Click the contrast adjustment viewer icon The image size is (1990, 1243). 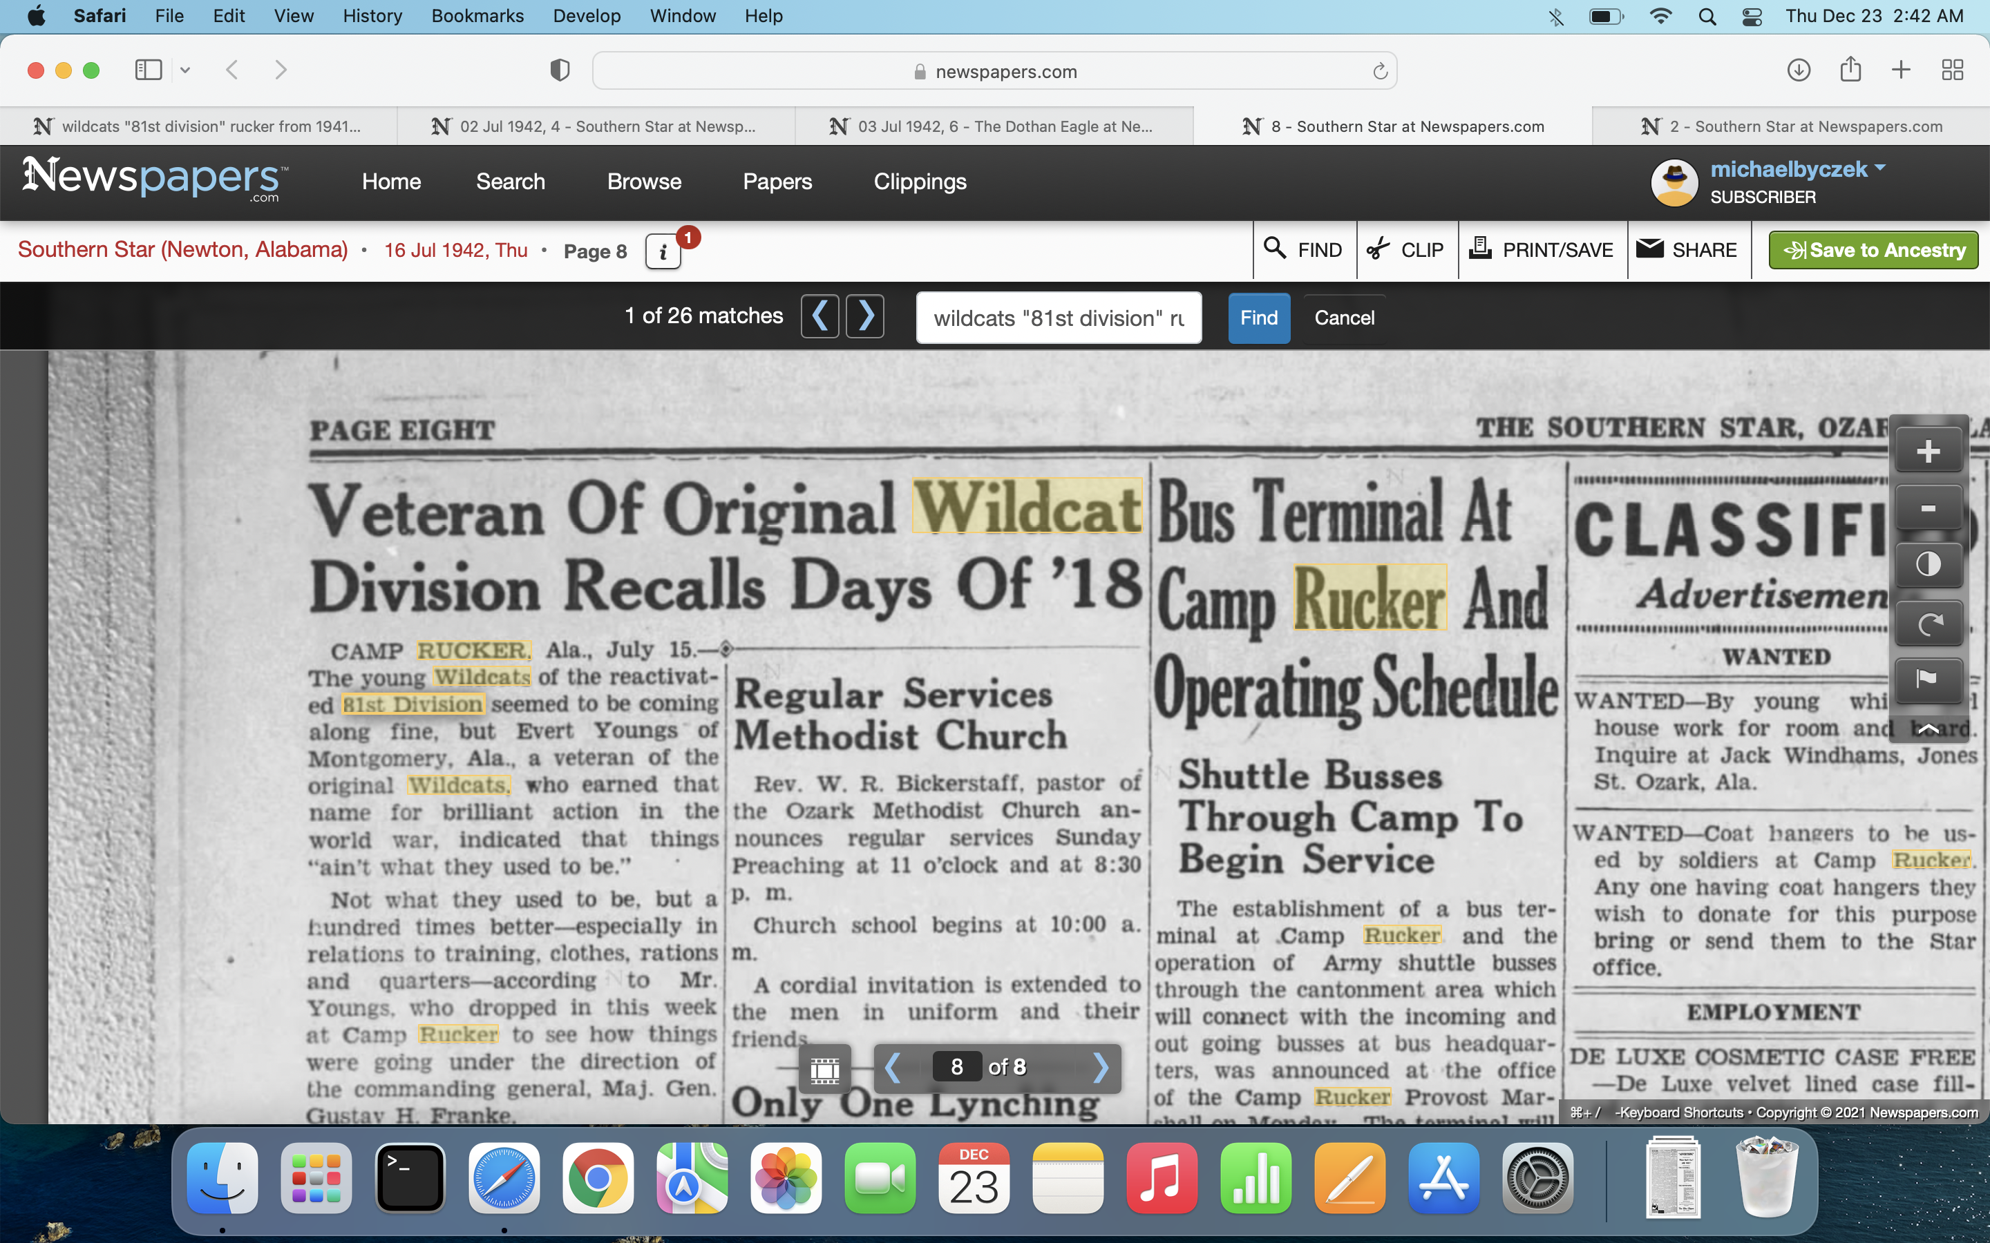(x=1928, y=565)
